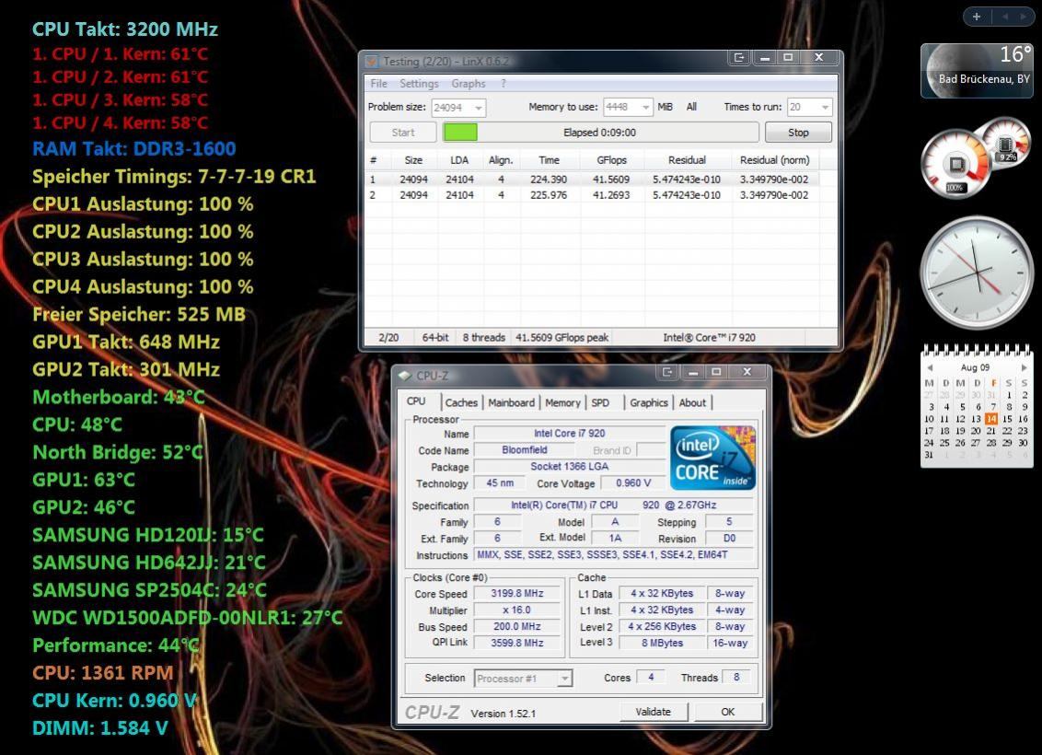Click the Level 3 cache value 8 MBytes
Viewport: 1042px width, 755px height.
[662, 643]
